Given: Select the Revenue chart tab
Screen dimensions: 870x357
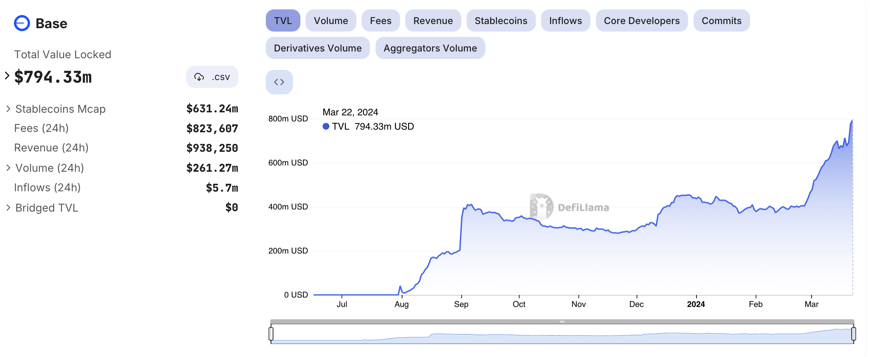Looking at the screenshot, I should click(433, 21).
